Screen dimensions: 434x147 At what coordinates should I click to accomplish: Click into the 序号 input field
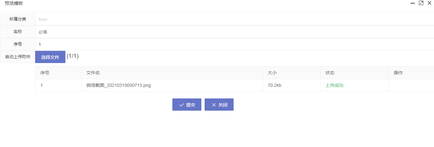(235, 44)
